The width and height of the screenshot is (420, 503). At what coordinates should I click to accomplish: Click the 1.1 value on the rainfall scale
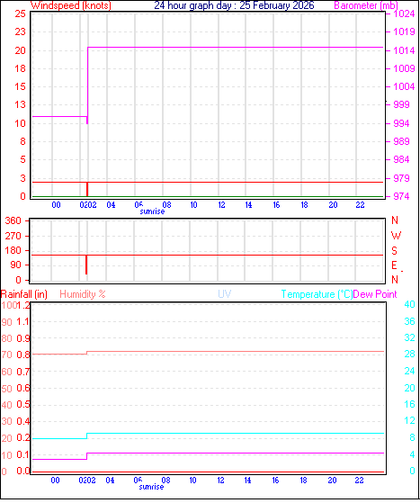[22, 321]
